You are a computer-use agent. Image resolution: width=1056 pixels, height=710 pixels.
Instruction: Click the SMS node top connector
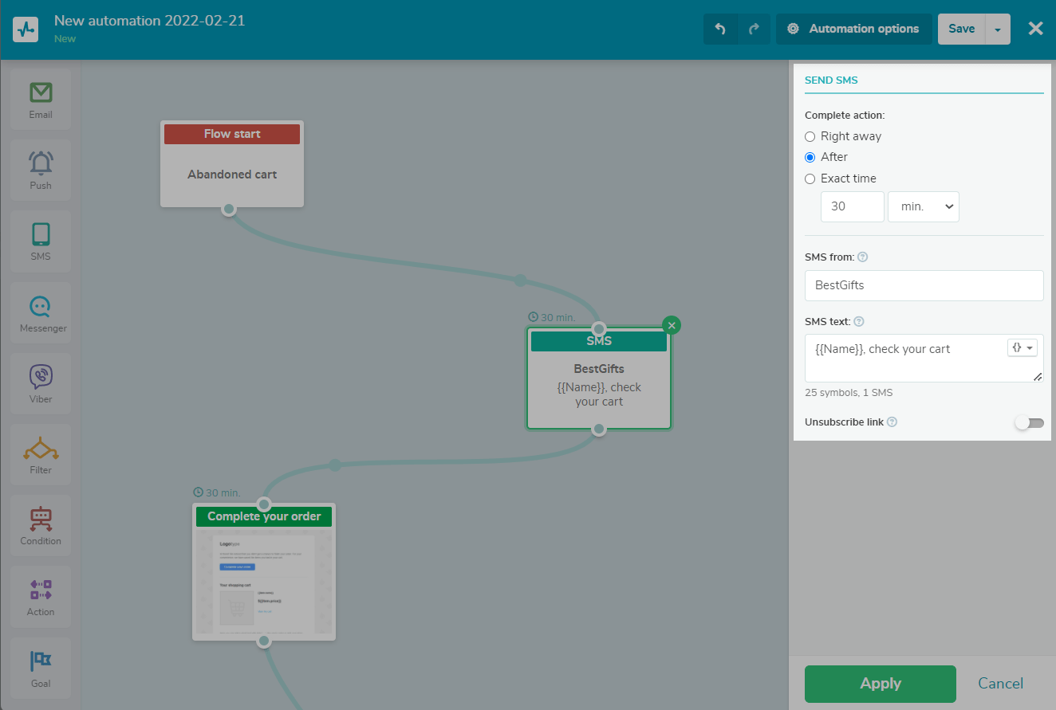599,328
